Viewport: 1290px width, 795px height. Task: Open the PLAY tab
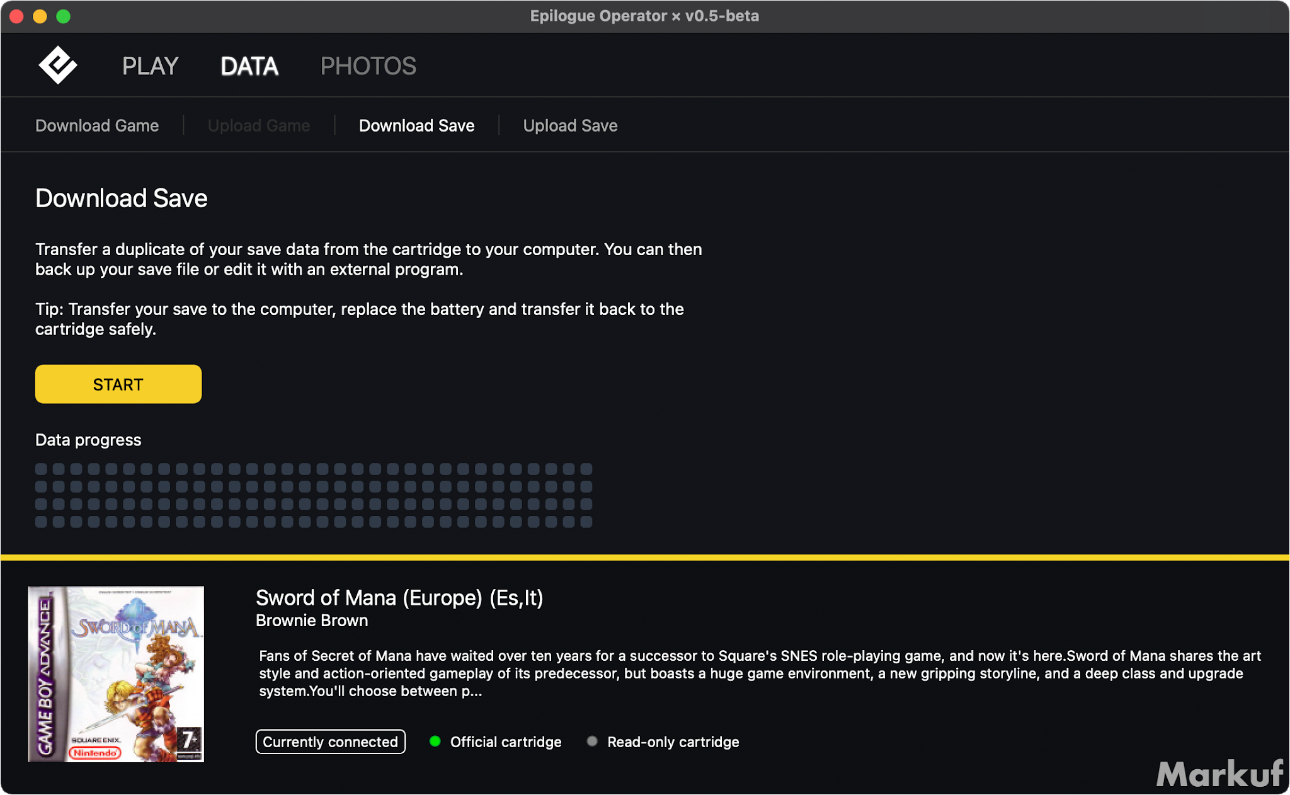point(150,66)
